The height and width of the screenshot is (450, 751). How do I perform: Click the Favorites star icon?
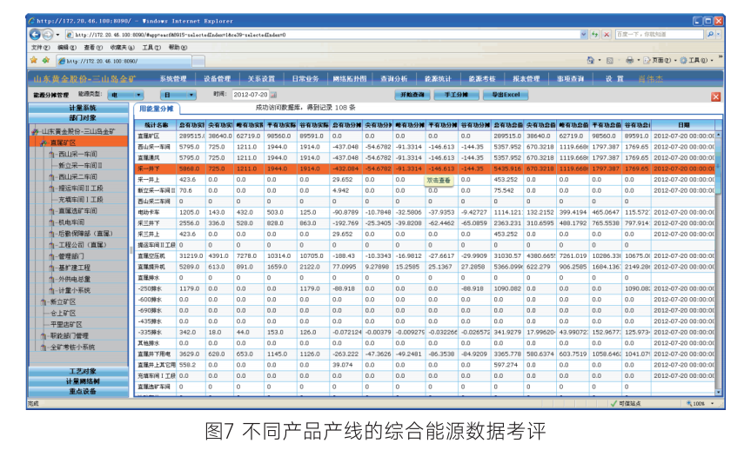click(x=34, y=61)
